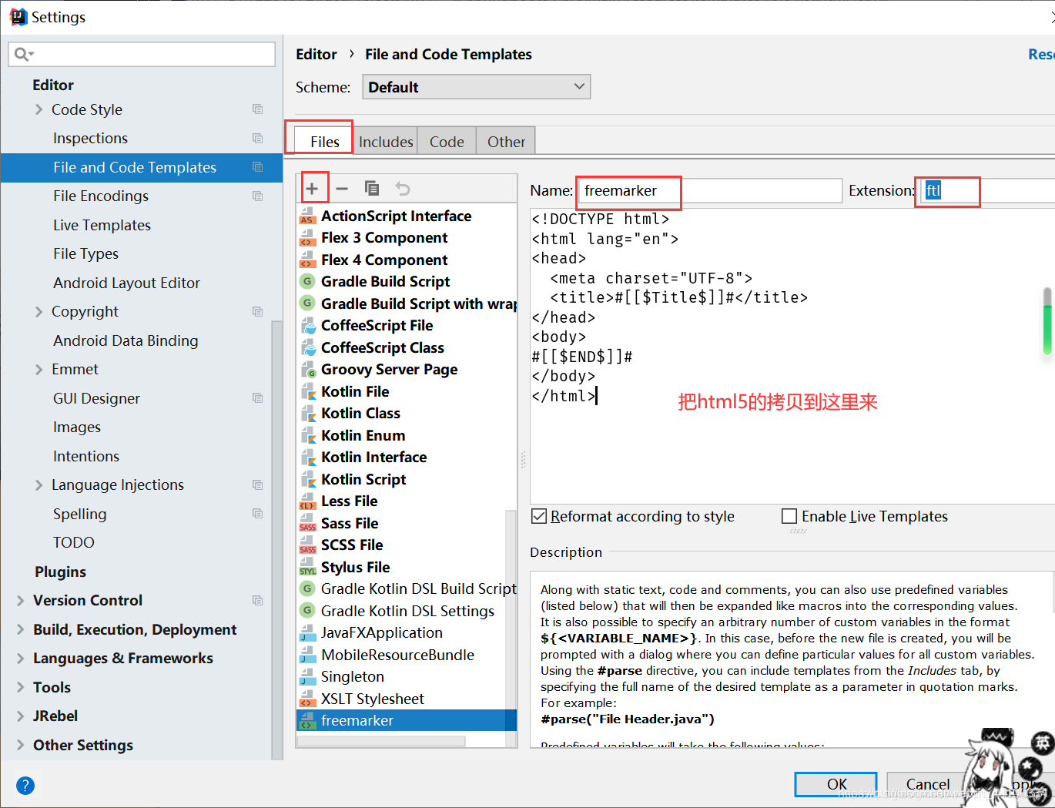Click the project-level icon beside File Encodings

tap(258, 196)
